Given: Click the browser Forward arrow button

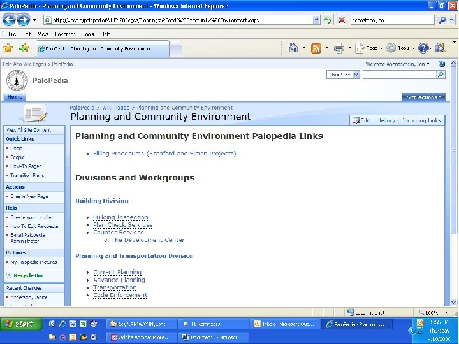Looking at the screenshot, I should tap(24, 20).
